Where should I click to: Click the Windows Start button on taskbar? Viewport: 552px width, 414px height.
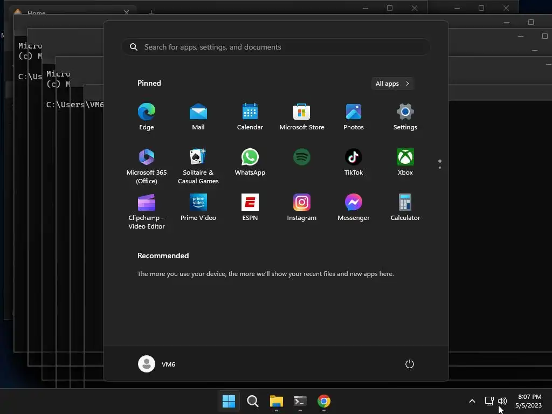[229, 401]
